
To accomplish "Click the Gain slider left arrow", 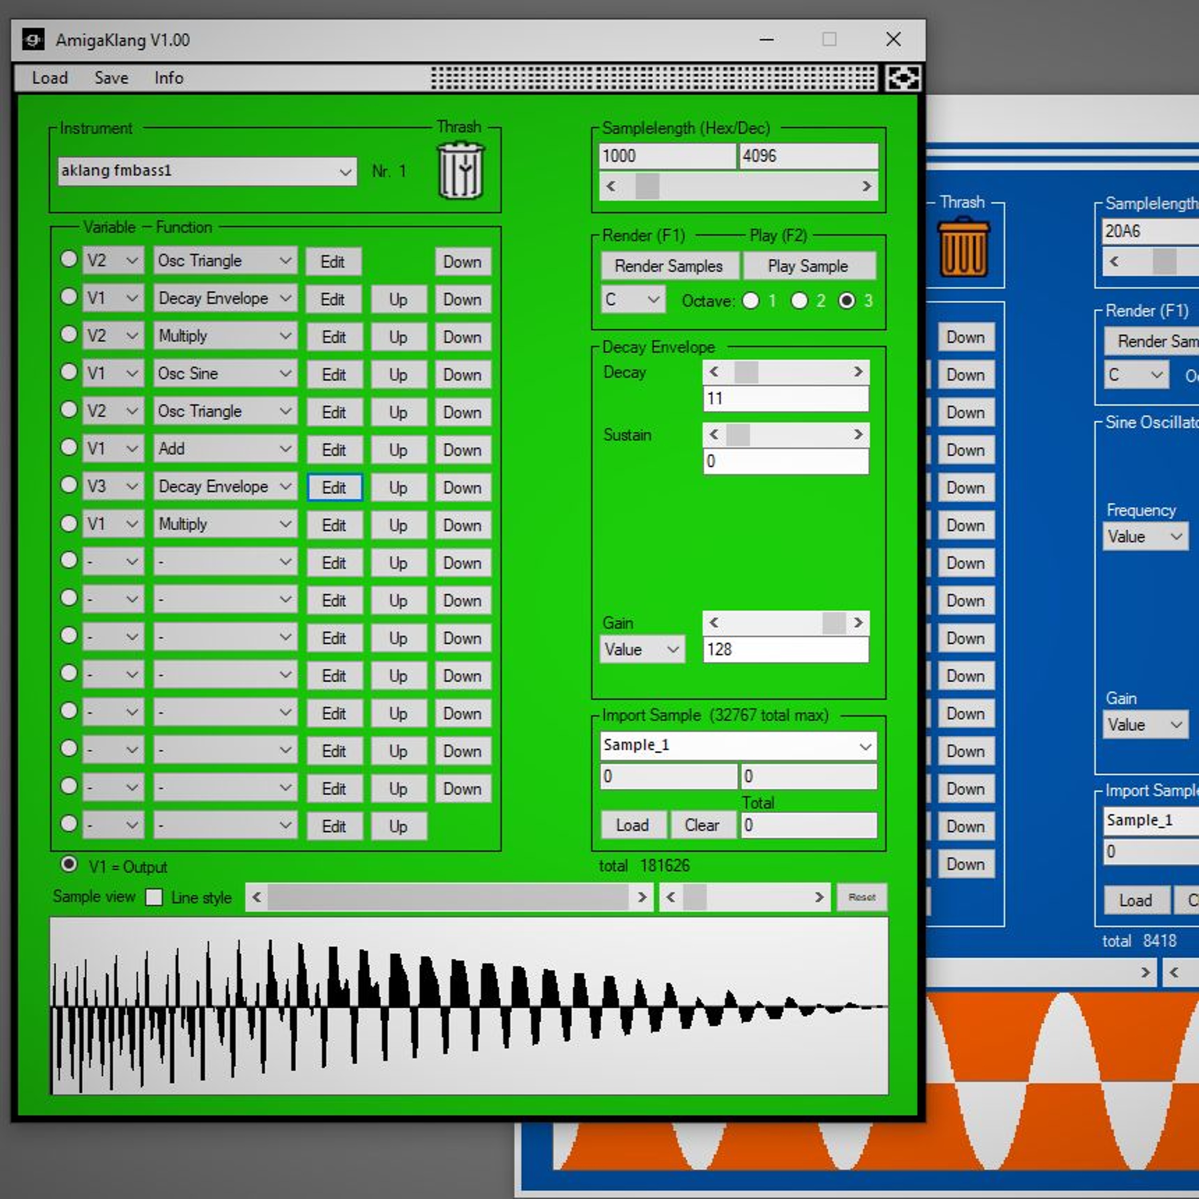I will [x=714, y=622].
